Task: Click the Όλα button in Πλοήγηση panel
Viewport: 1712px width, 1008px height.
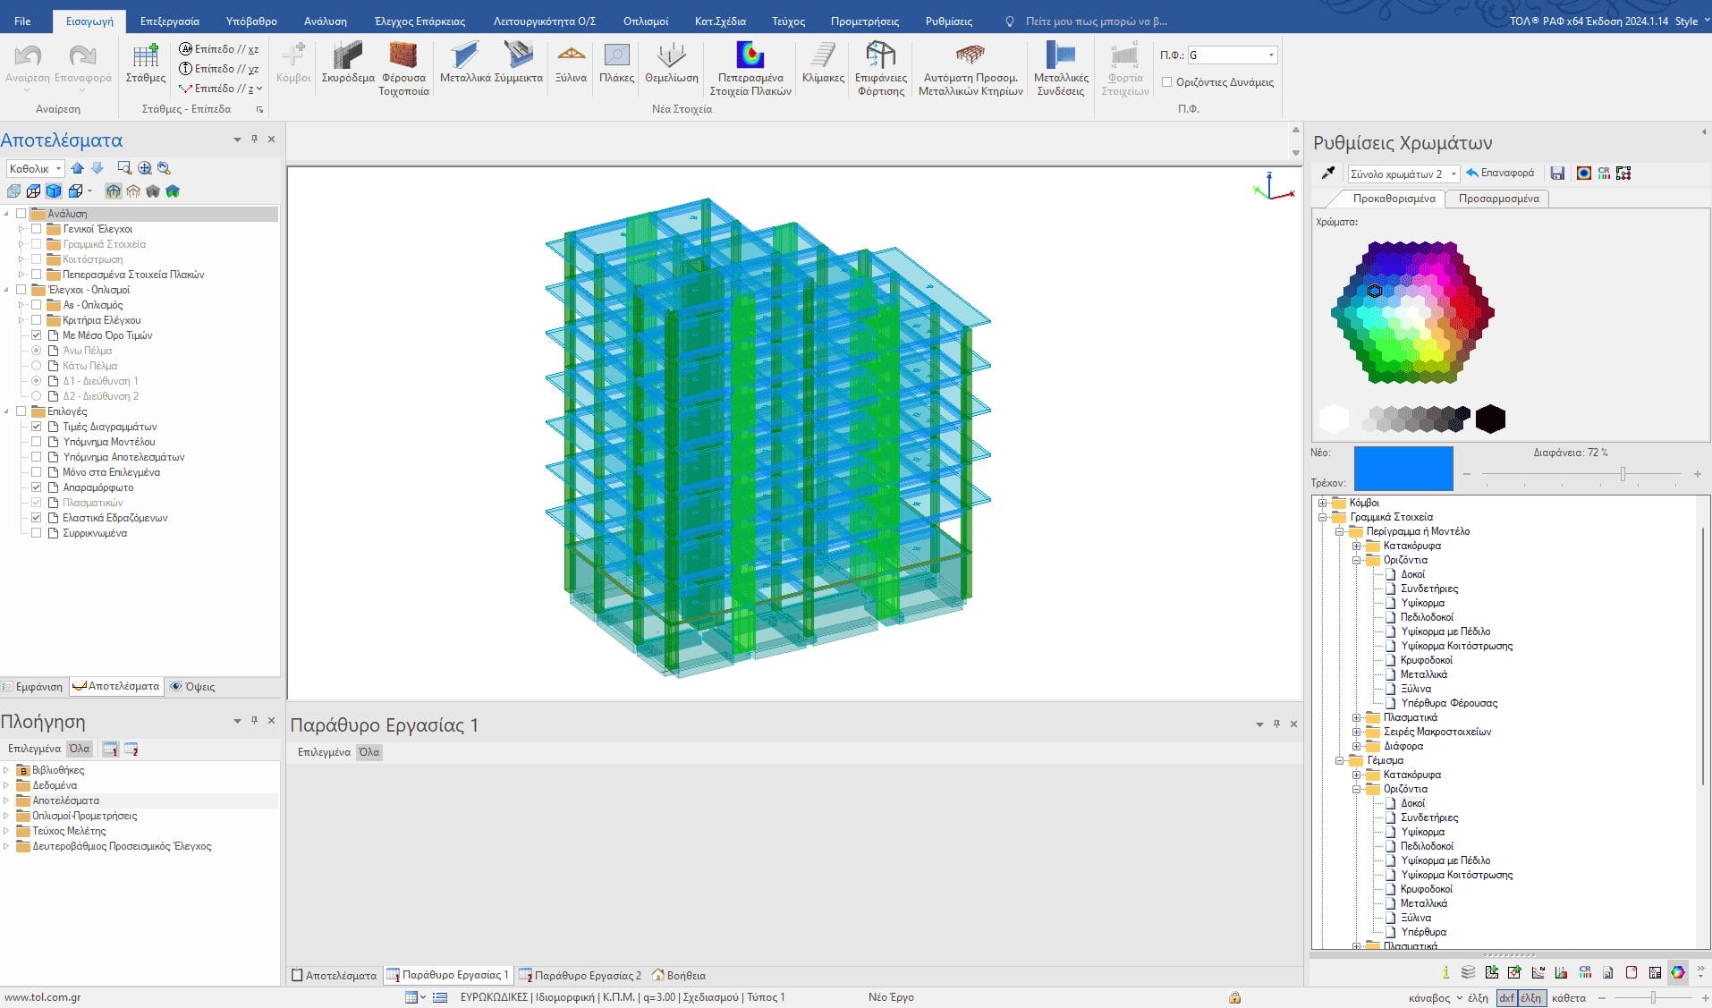Action: point(80,749)
